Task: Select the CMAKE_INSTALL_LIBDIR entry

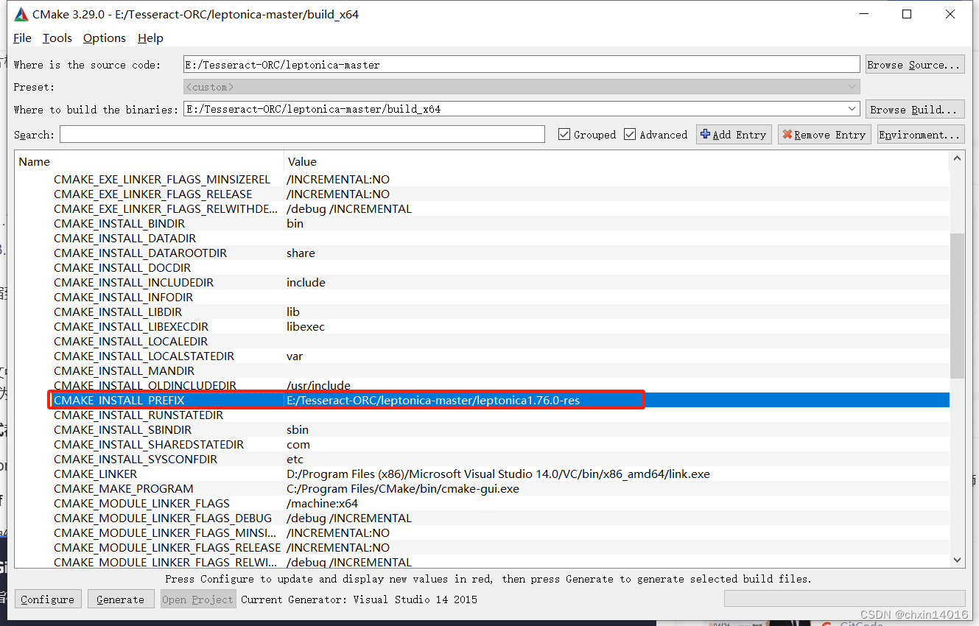Action: [x=119, y=312]
